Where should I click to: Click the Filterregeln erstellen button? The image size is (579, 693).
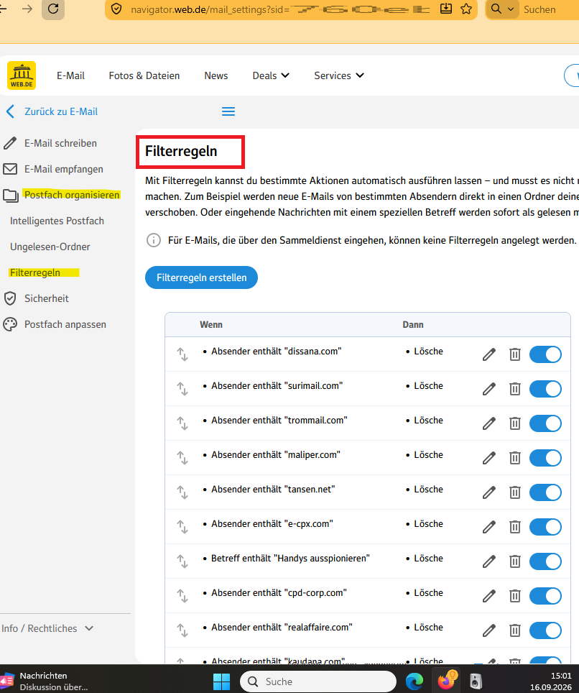(201, 277)
